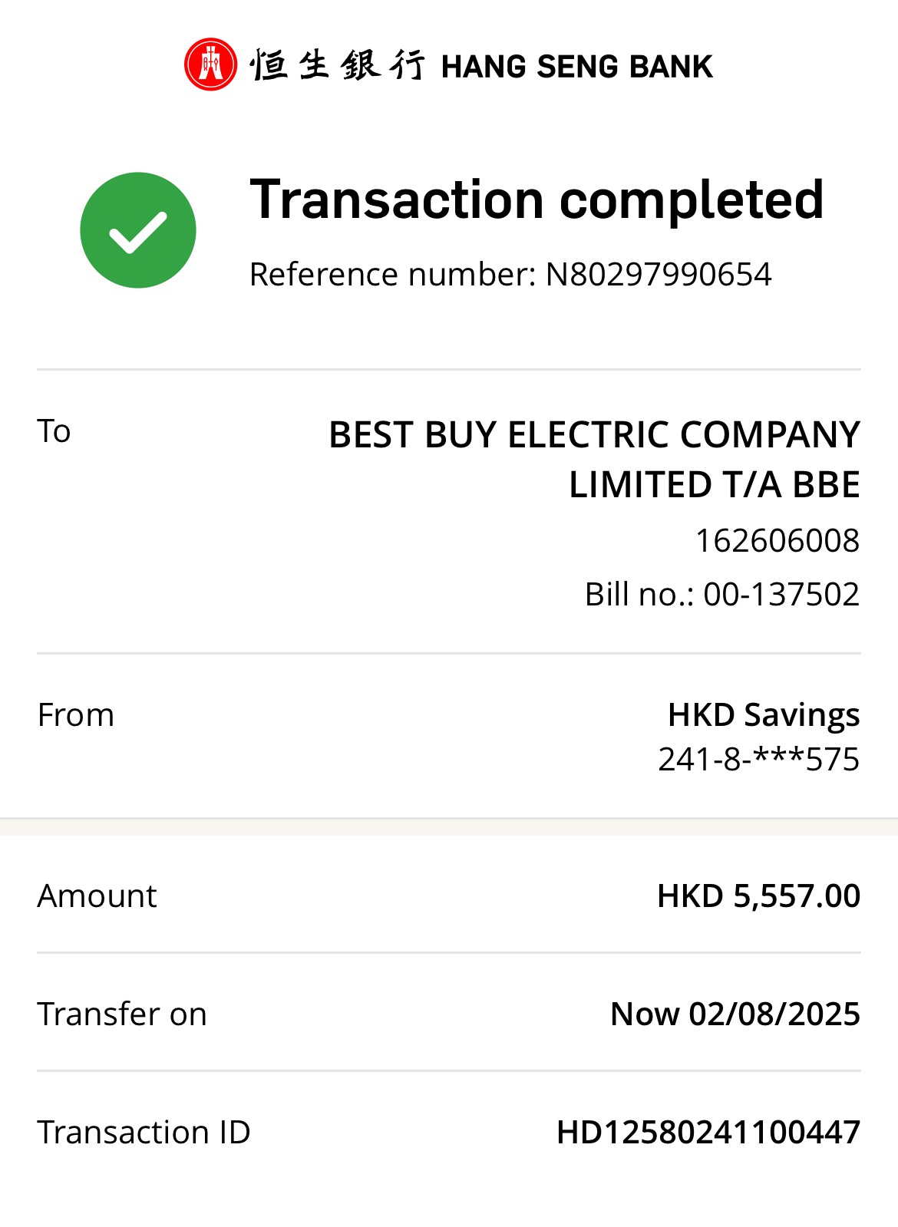Click the Amount label
The image size is (898, 1227).
pyautogui.click(x=97, y=896)
